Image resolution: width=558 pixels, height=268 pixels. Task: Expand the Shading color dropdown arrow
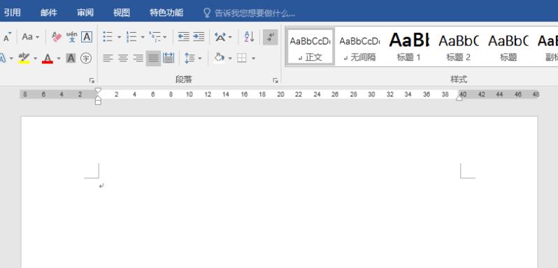(230, 59)
